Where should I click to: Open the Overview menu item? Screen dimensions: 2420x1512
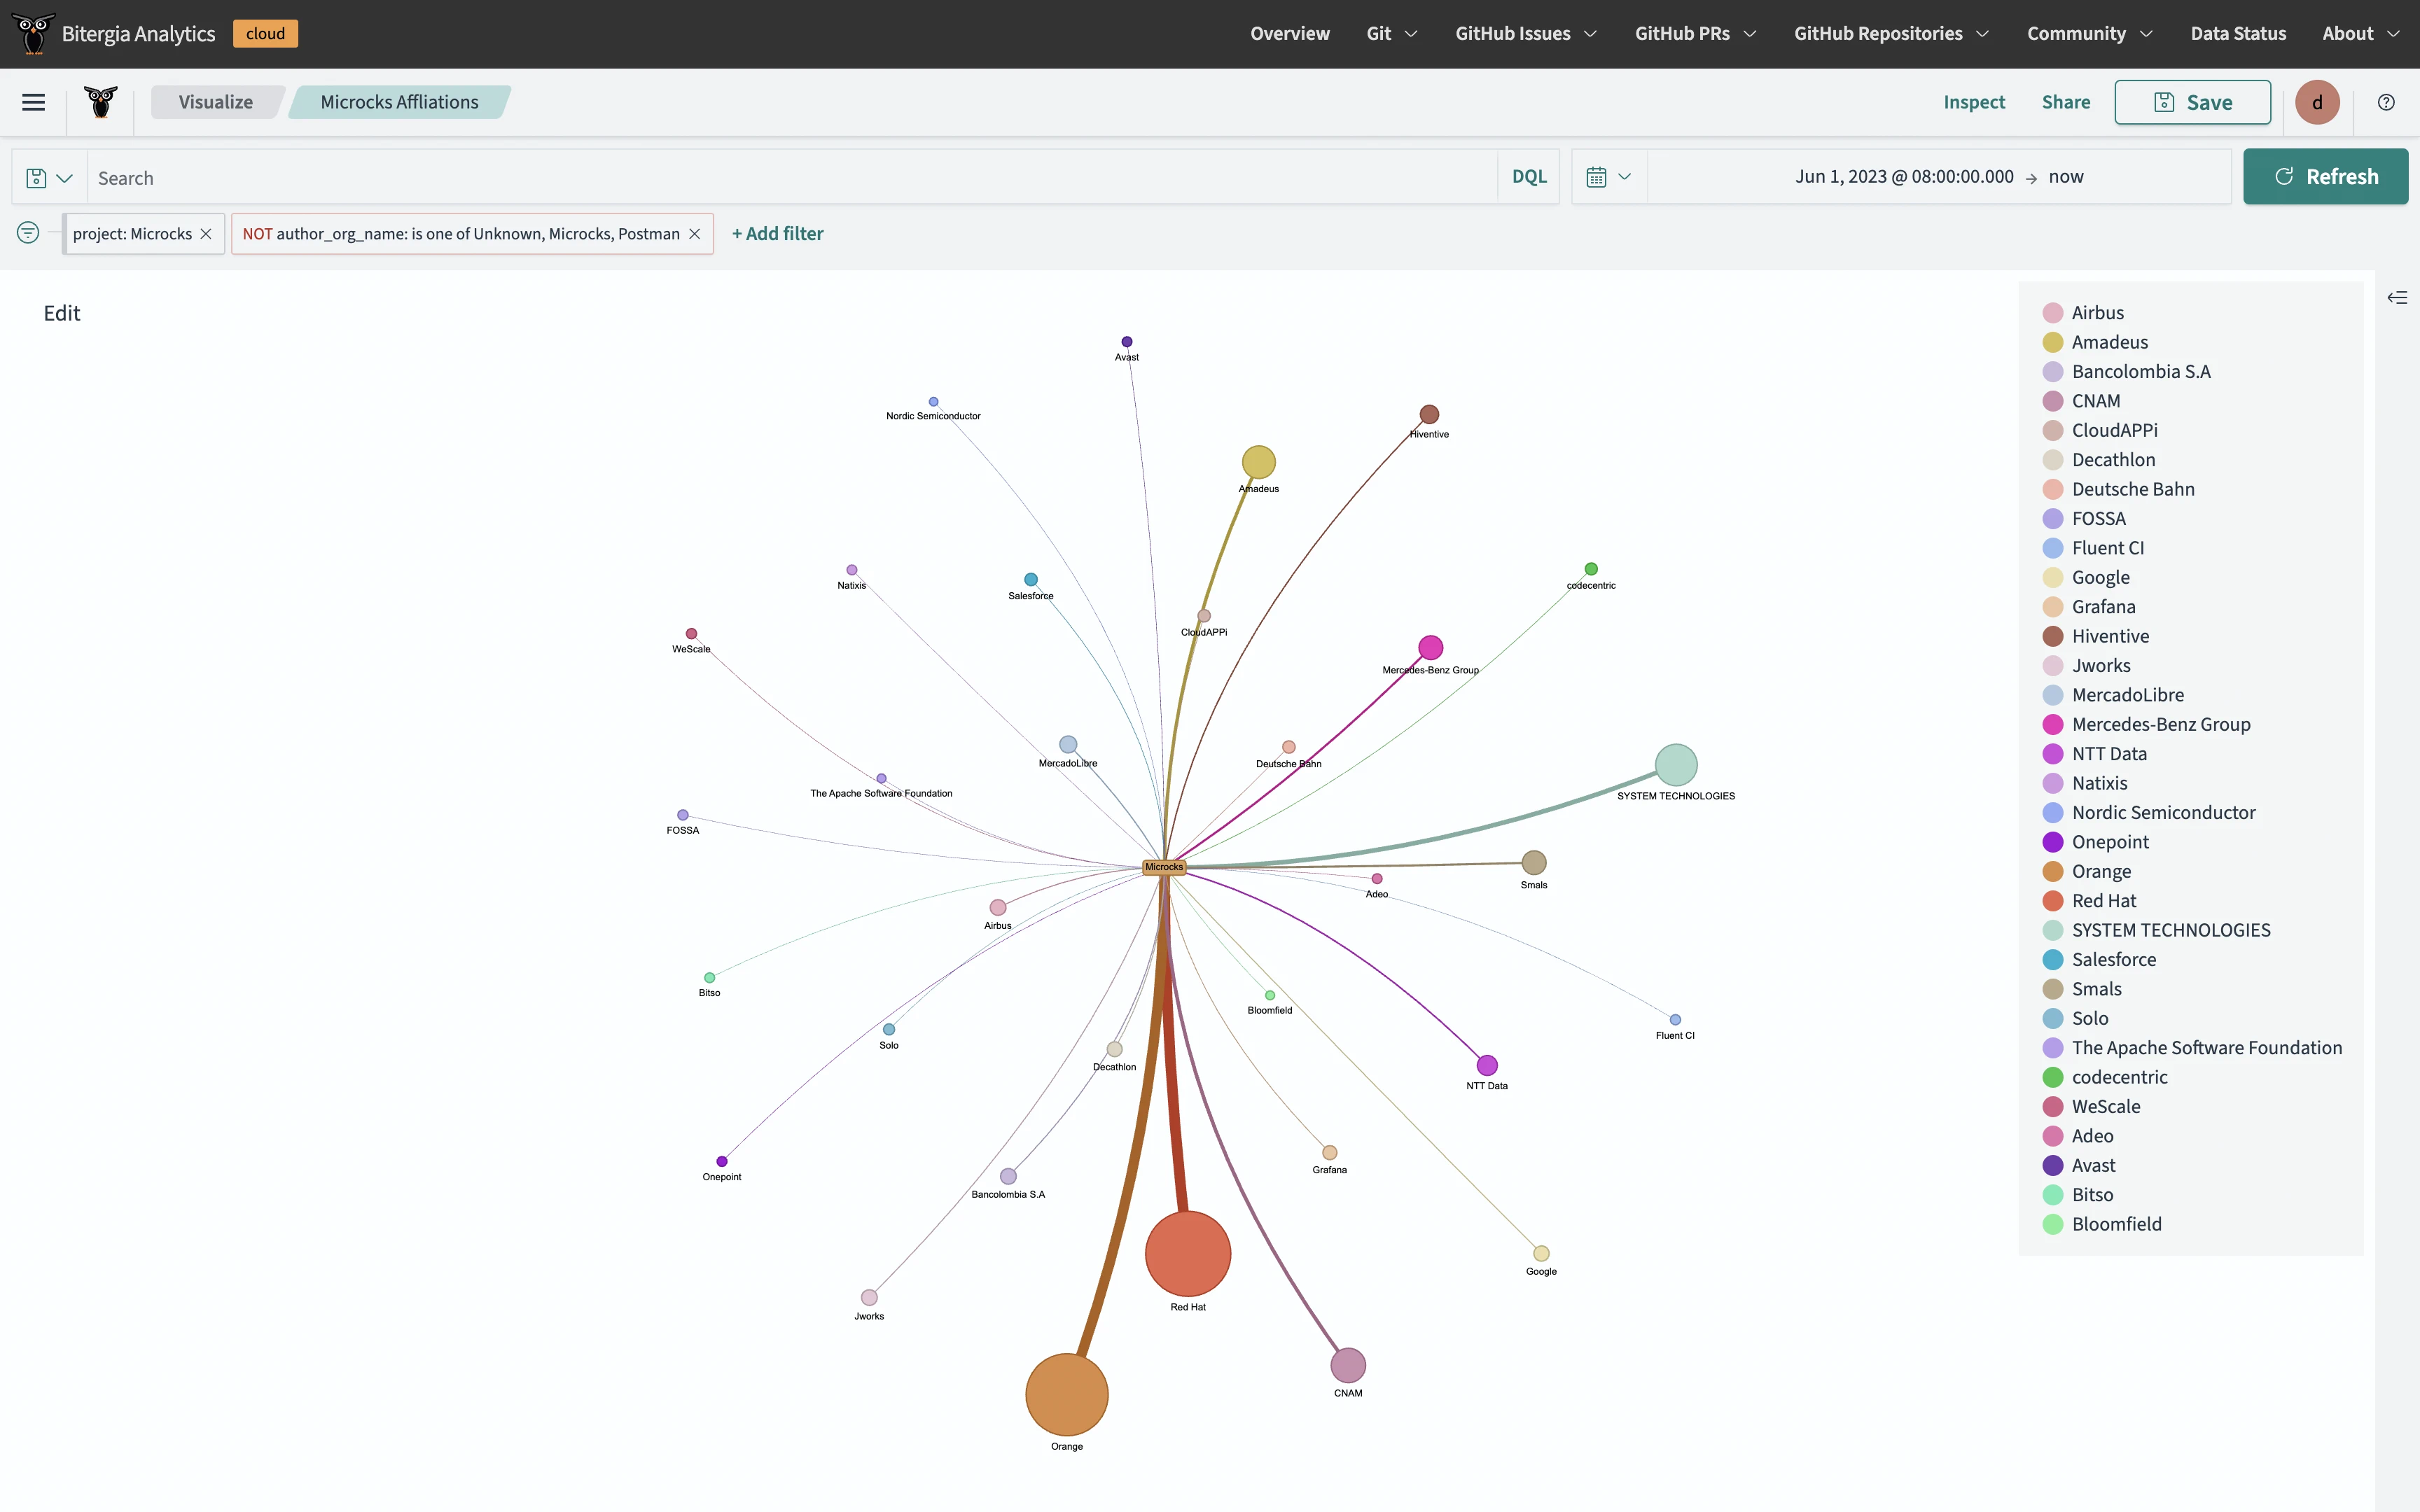[x=1289, y=34]
